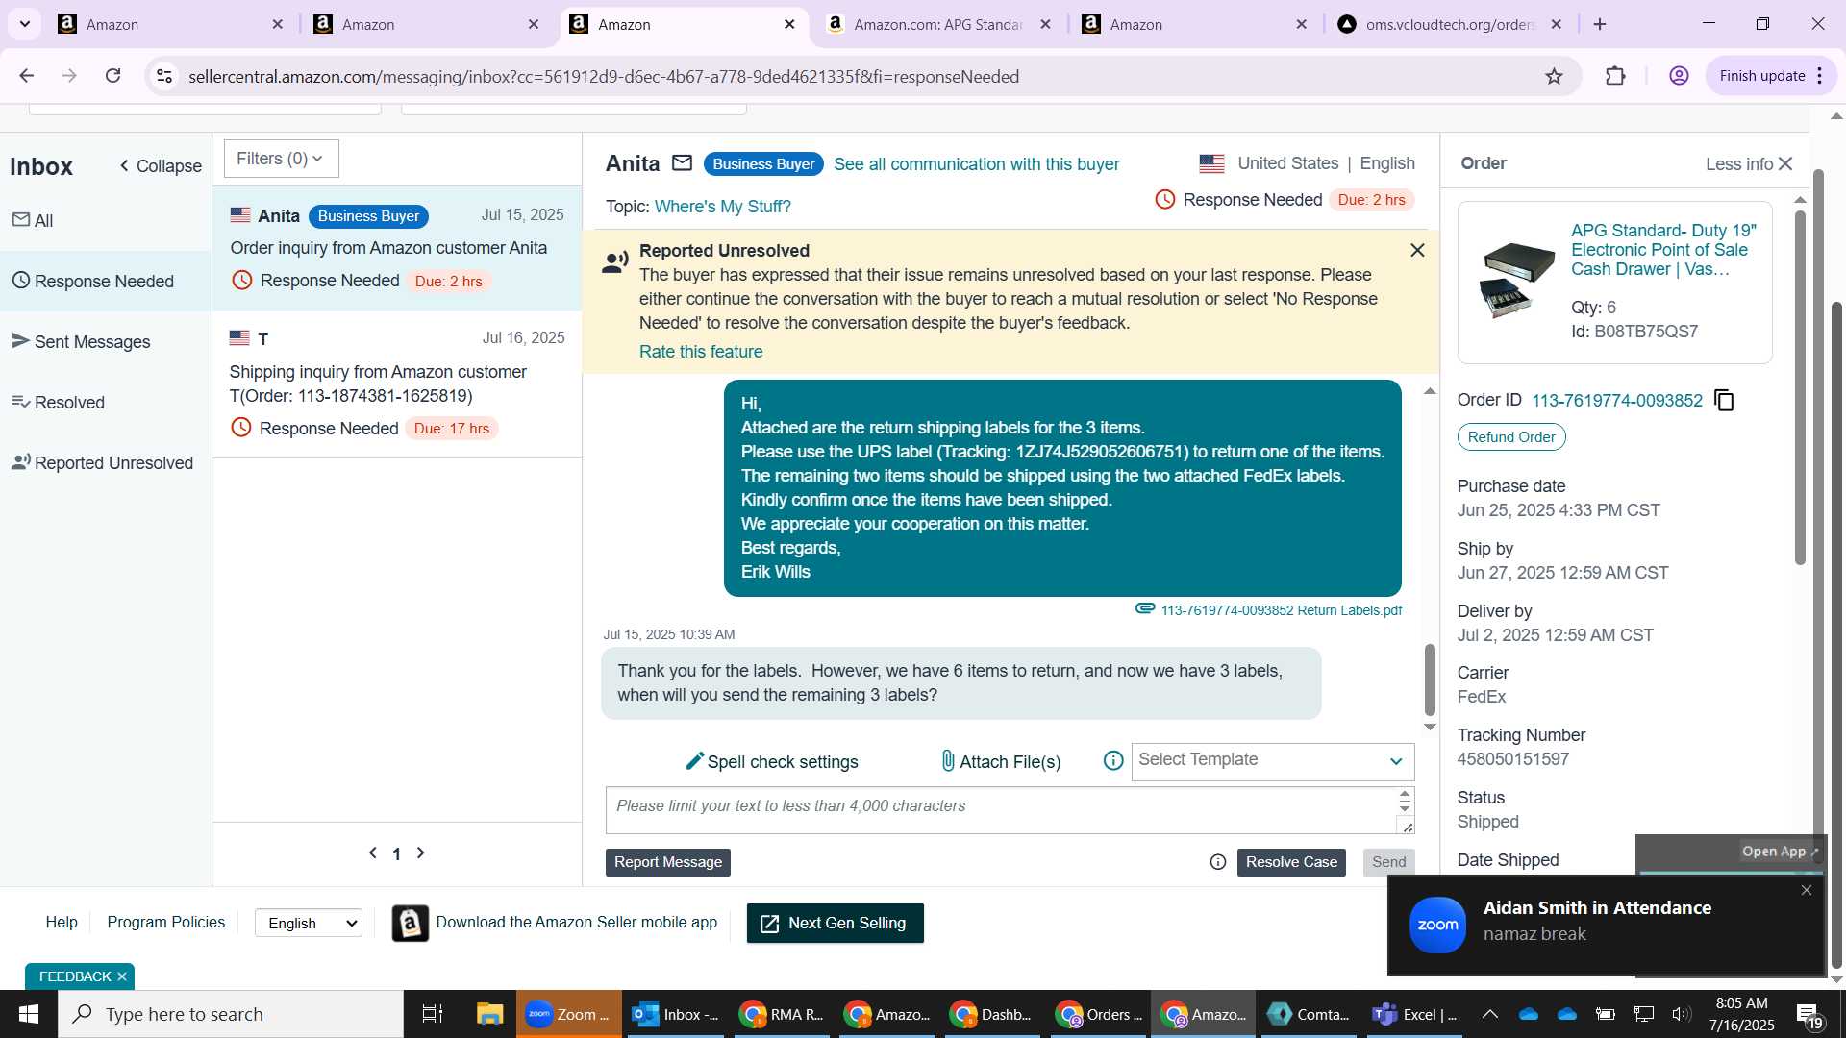The width and height of the screenshot is (1846, 1038).
Task: Open order 113-7619774-0093852 link
Action: point(1616,401)
